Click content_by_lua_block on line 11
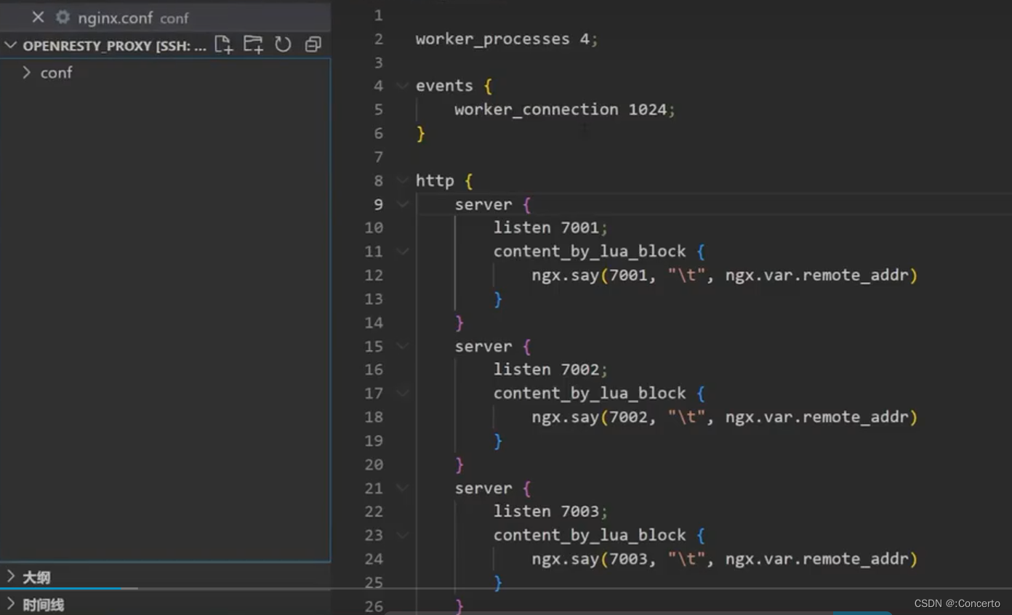 click(x=590, y=252)
